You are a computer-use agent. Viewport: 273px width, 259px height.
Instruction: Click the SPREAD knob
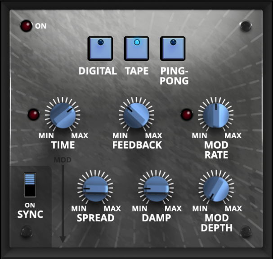pyautogui.click(x=95, y=189)
